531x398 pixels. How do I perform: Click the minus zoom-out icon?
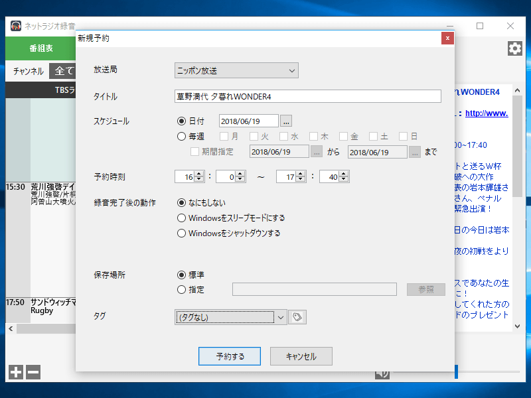pyautogui.click(x=33, y=372)
